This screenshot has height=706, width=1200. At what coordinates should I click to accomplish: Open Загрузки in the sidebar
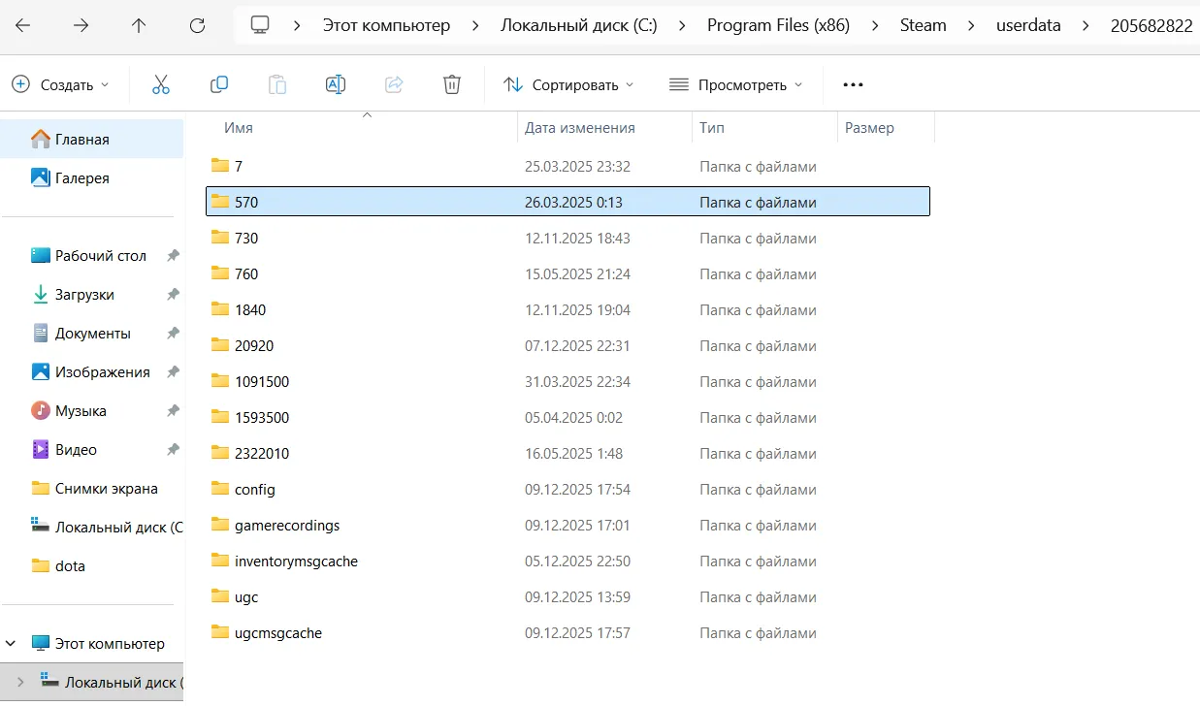point(84,294)
